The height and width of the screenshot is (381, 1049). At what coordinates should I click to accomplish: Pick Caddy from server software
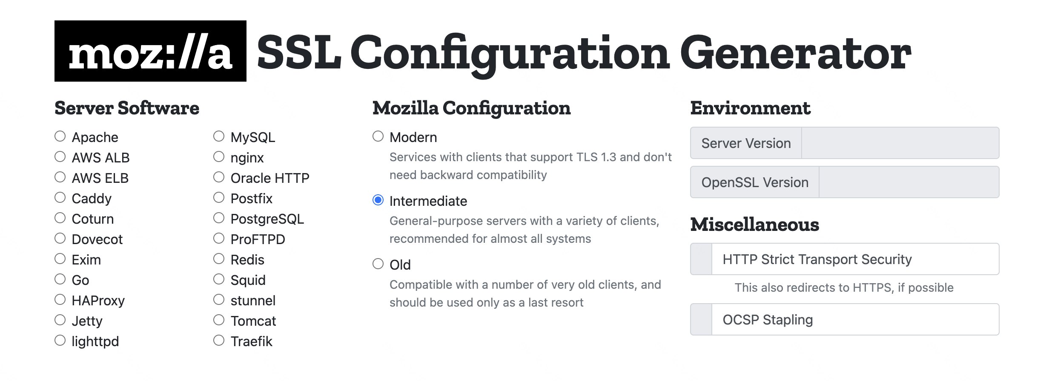coord(60,197)
